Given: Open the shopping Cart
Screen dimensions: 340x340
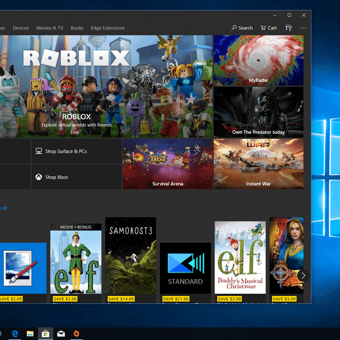Looking at the screenshot, I should (268, 28).
